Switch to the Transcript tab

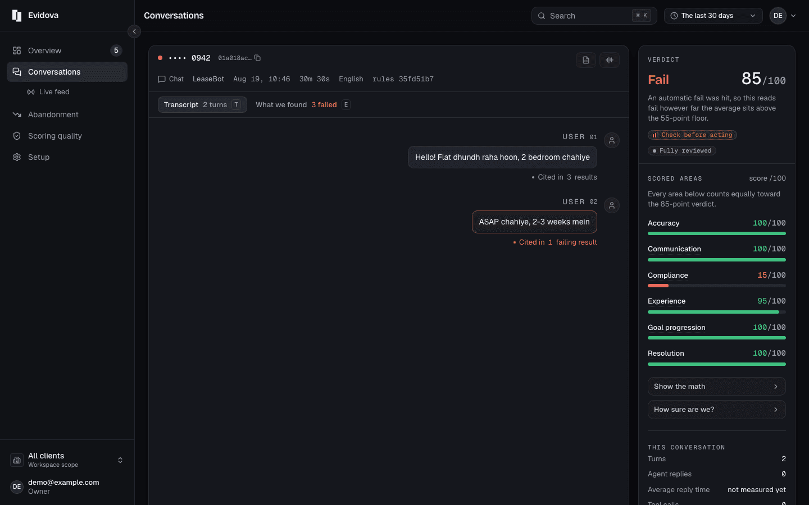pos(202,105)
